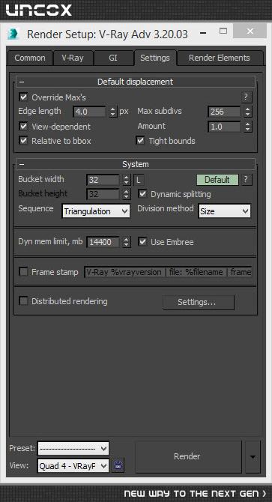Click the Amount spinner arrows
This screenshot has width=272, height=502.
(248, 127)
